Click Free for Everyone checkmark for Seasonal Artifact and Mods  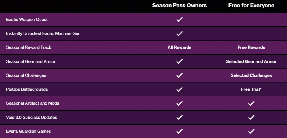[x=251, y=103]
